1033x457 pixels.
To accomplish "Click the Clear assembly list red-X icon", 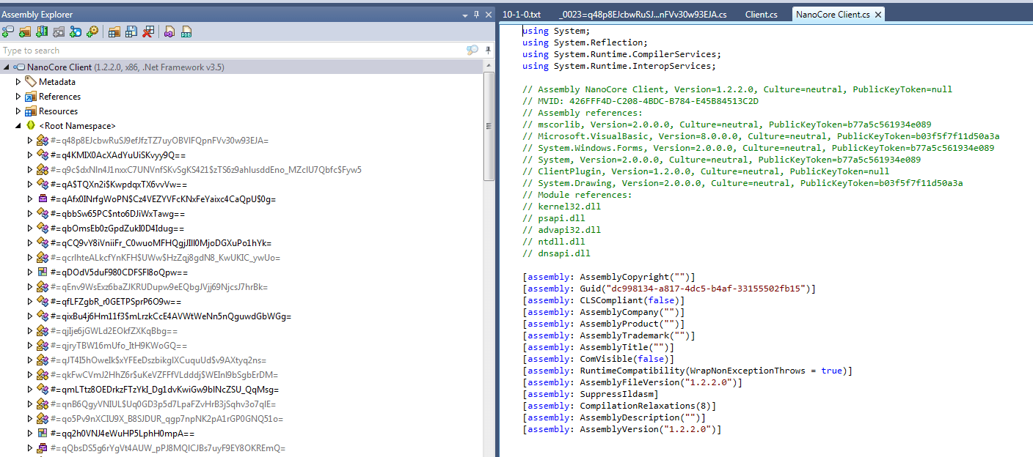I will click(x=148, y=31).
